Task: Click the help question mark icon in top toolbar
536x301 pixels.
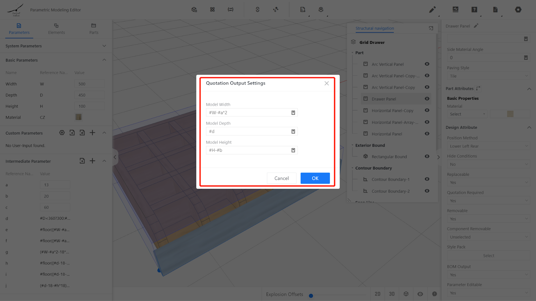Action: tap(474, 10)
